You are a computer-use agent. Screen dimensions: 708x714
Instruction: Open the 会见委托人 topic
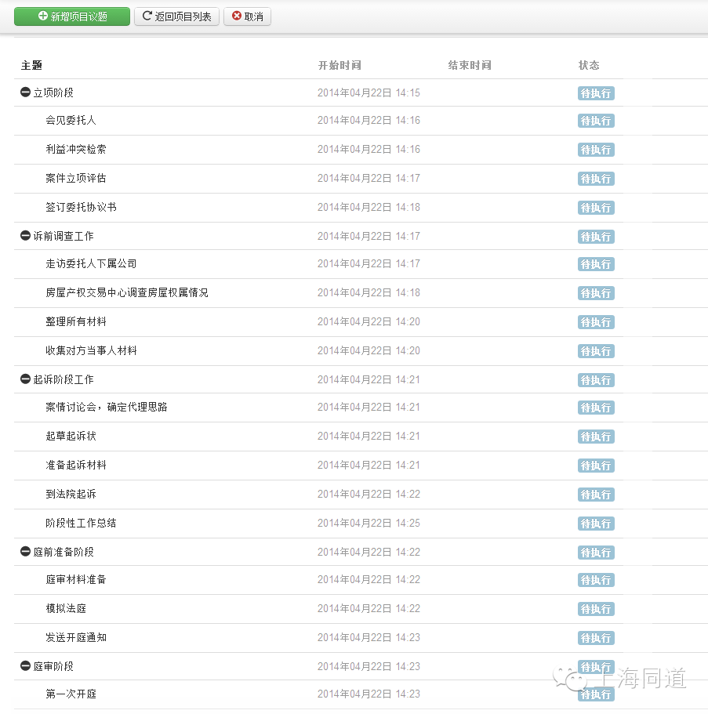click(71, 120)
